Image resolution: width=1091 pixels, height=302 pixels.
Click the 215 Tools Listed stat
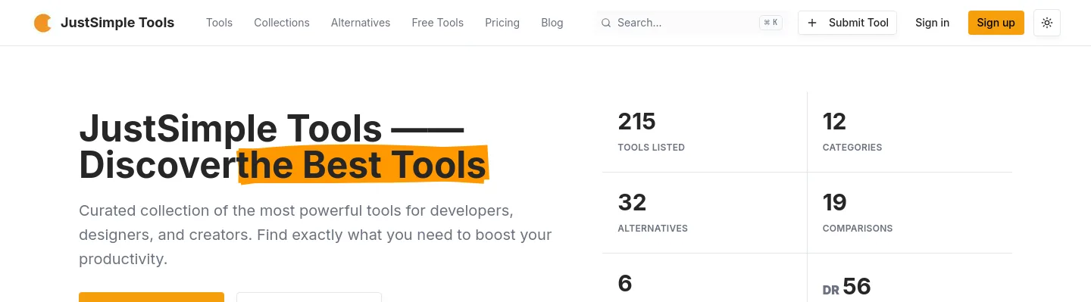click(x=705, y=132)
